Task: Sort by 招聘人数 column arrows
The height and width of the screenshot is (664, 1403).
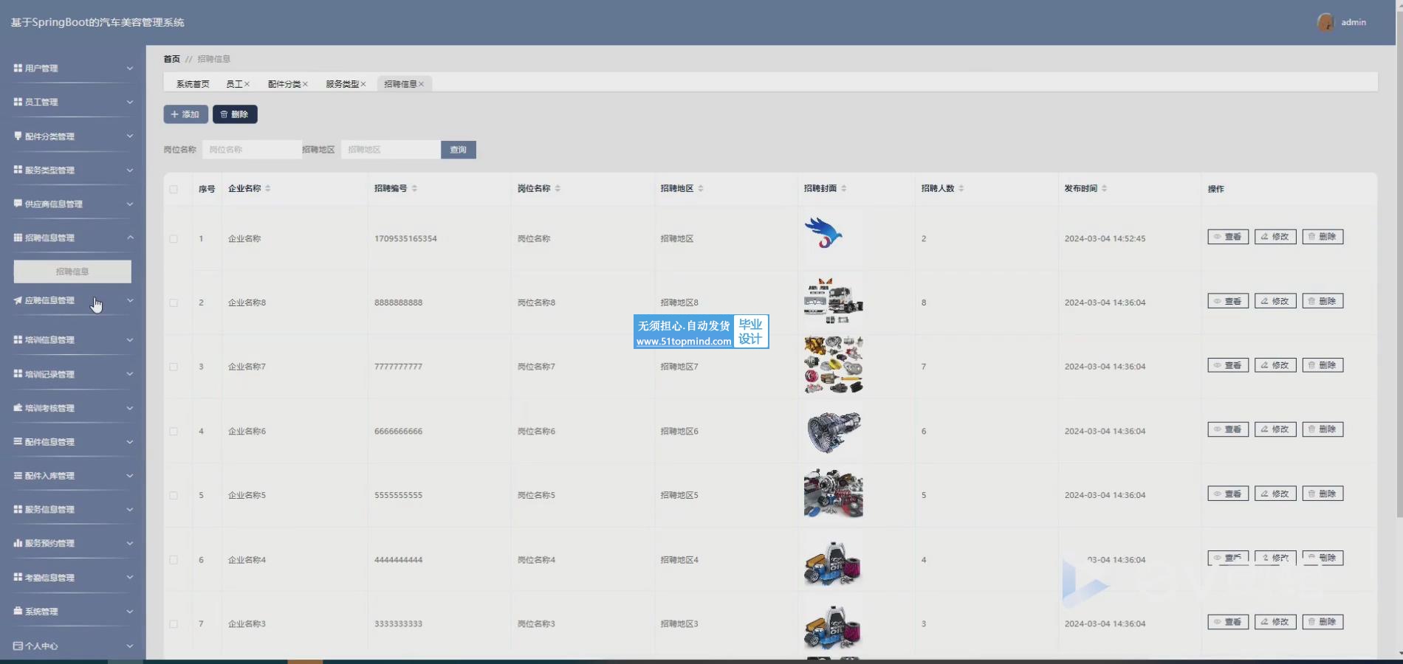Action: 961,189
